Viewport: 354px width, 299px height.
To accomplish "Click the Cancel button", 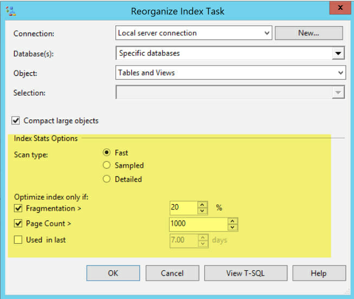I will 172,273.
